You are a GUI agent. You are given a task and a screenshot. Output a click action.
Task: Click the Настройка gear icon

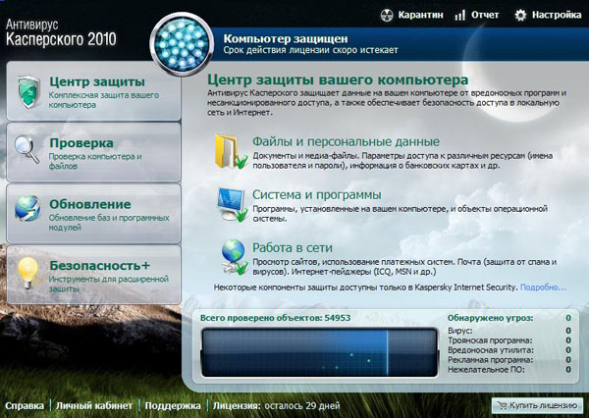pos(520,16)
